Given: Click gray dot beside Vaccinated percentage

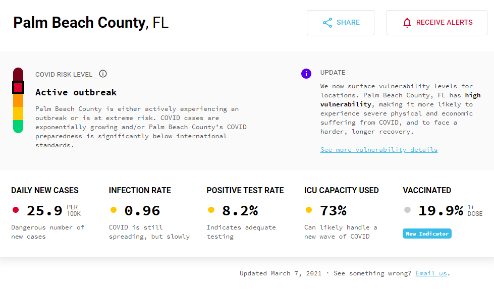Looking at the screenshot, I should [407, 210].
